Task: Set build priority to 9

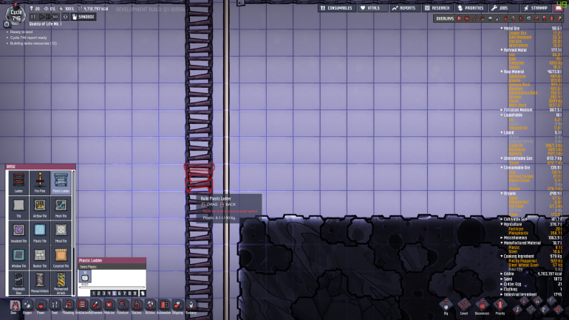Action: tap(134, 293)
